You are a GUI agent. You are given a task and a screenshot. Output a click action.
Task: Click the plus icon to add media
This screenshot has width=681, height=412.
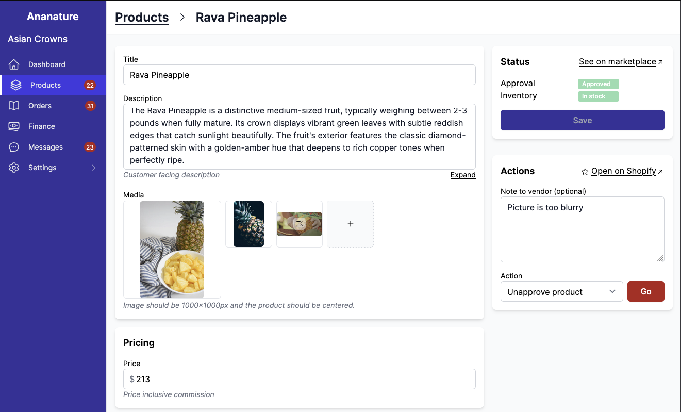point(351,224)
